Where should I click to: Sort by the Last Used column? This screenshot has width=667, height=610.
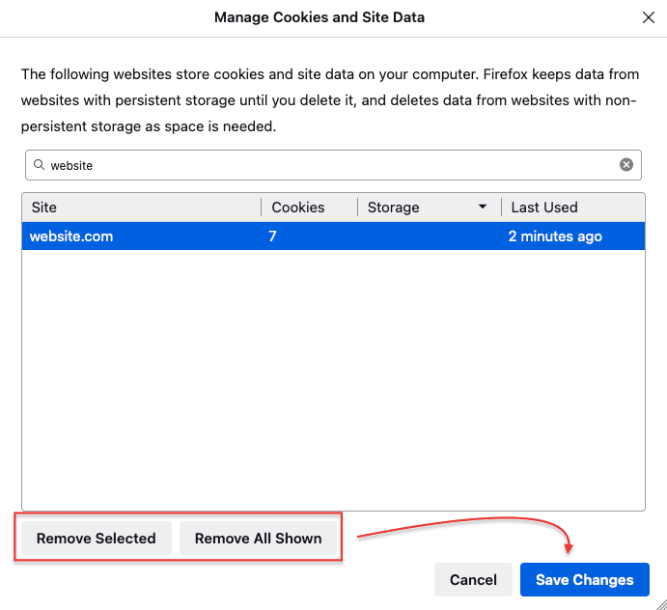click(x=573, y=208)
